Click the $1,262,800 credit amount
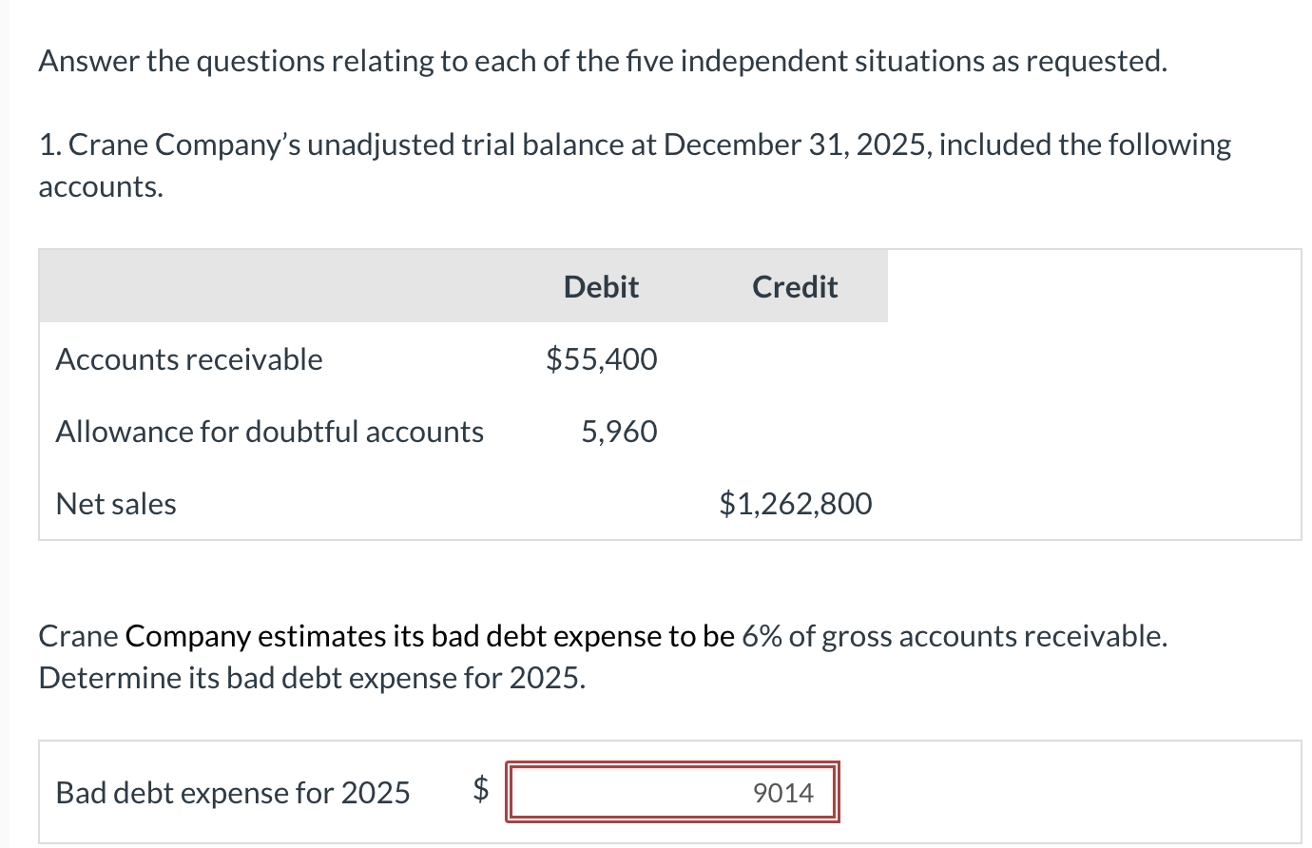 pyautogui.click(x=796, y=504)
